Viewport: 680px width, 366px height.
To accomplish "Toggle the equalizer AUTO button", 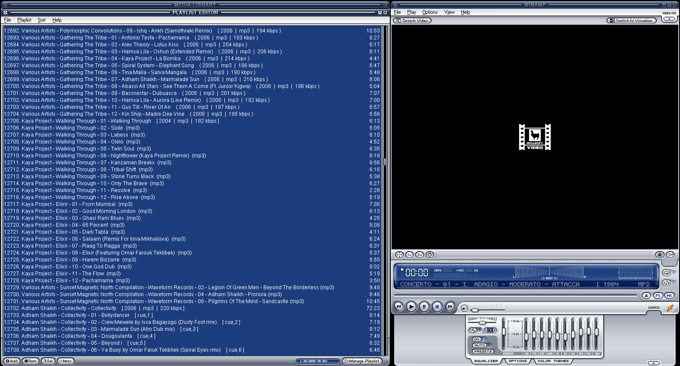I will [x=479, y=346].
